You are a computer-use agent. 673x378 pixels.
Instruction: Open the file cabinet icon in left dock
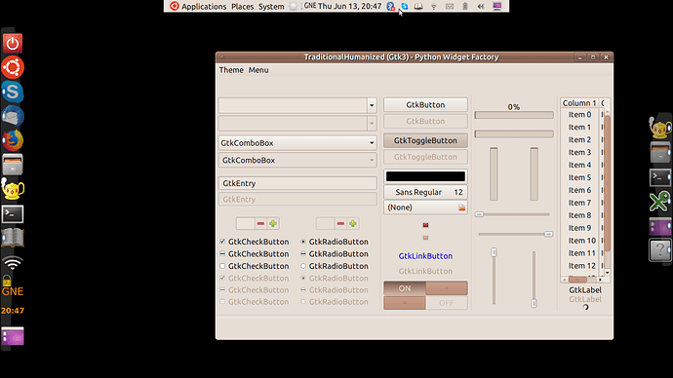pos(13,165)
